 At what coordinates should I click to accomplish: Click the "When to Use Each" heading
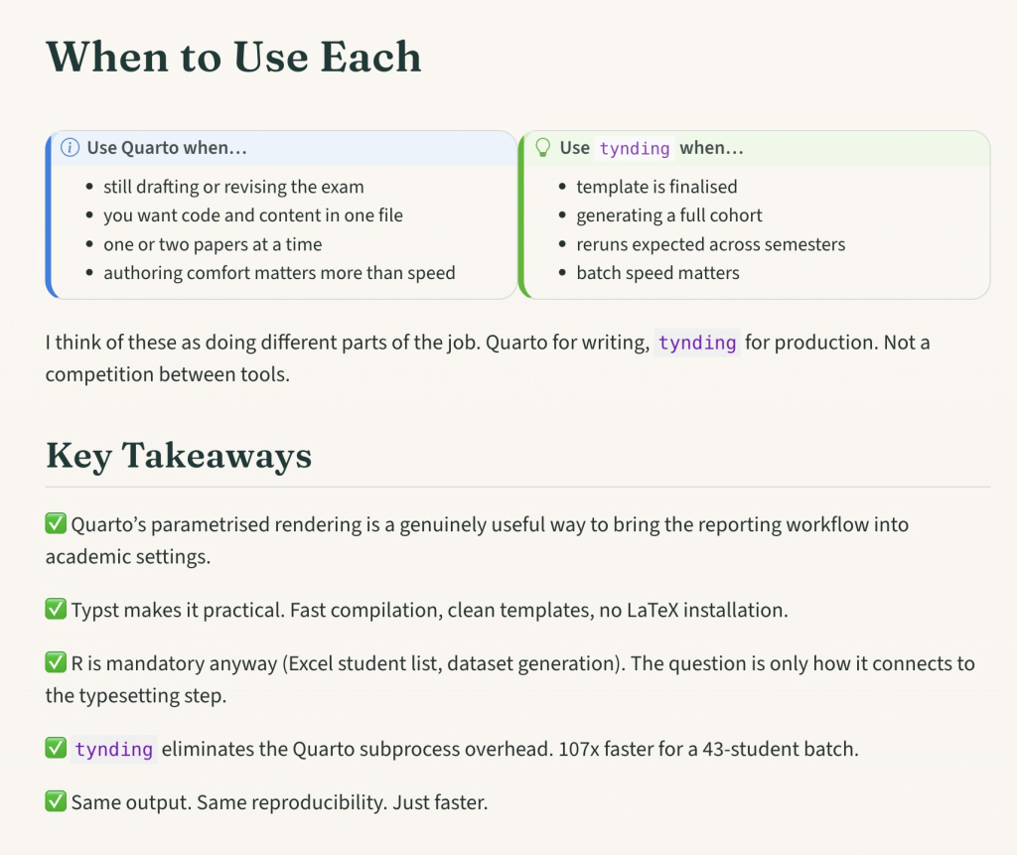click(x=234, y=57)
